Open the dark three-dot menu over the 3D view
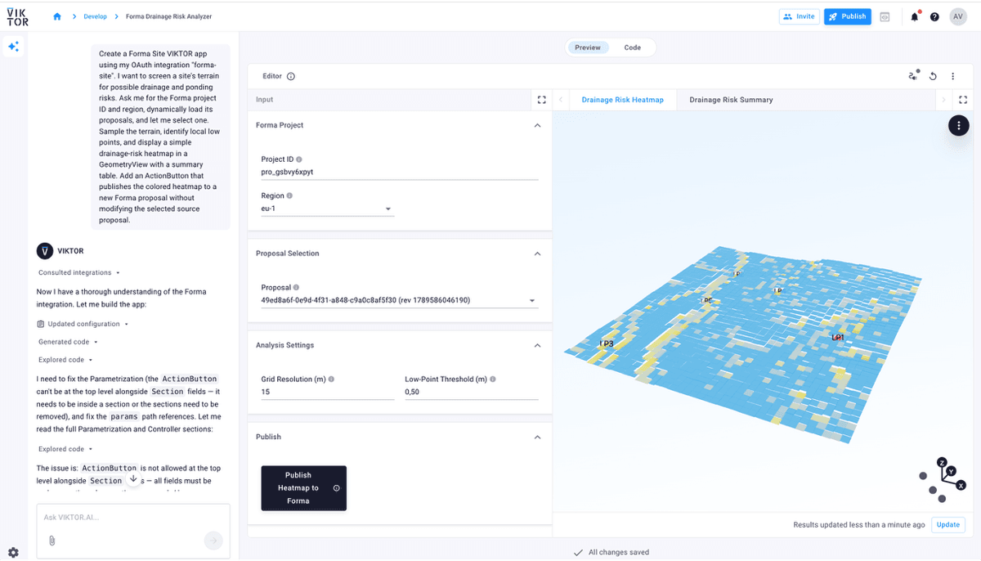This screenshot has height=561, width=981. (x=959, y=125)
